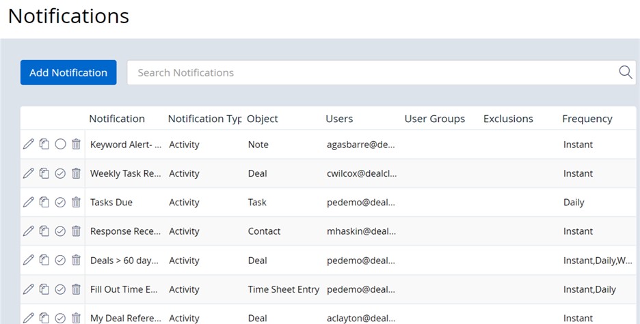
Task: Edit the Keyword Alert notification with pencil icon
Action: pyautogui.click(x=28, y=144)
